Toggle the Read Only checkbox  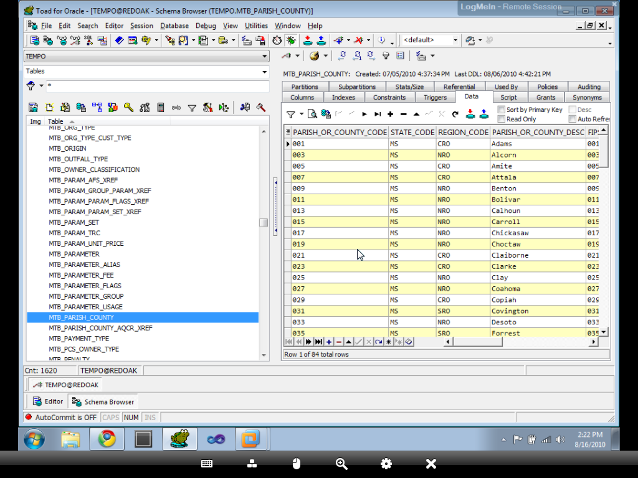502,119
